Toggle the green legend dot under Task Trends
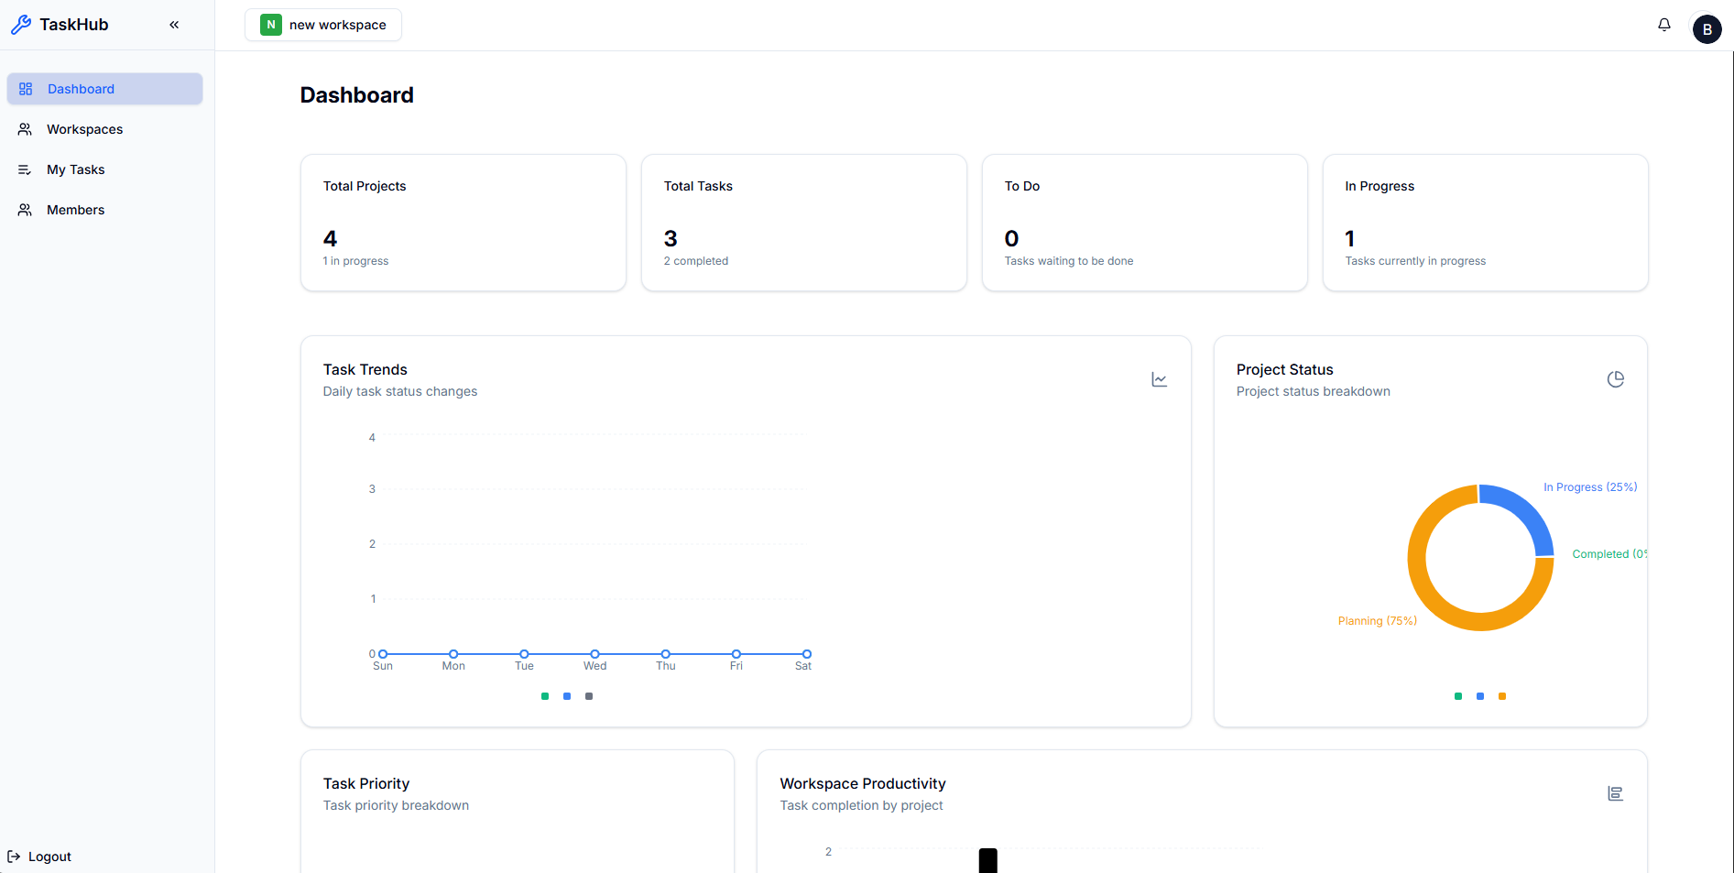 click(544, 696)
